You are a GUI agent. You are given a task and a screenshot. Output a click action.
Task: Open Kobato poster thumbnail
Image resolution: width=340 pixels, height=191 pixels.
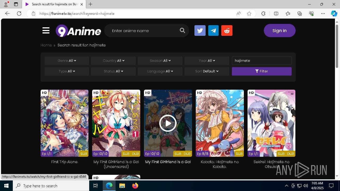coord(220,123)
